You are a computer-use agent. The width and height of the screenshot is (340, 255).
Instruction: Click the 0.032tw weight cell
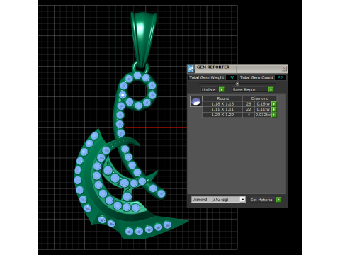tap(263, 115)
